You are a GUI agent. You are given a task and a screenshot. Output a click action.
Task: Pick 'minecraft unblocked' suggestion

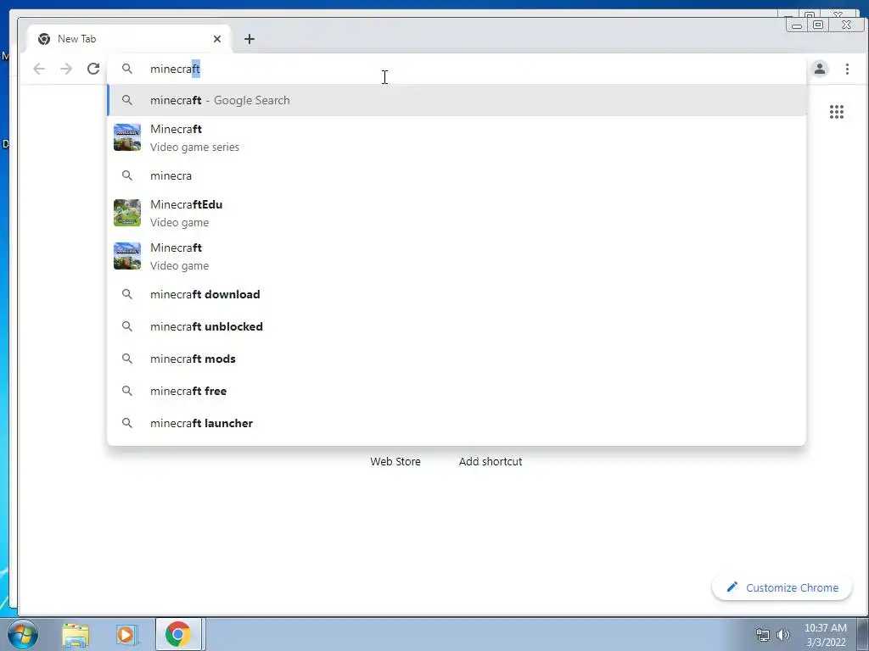tap(457, 326)
